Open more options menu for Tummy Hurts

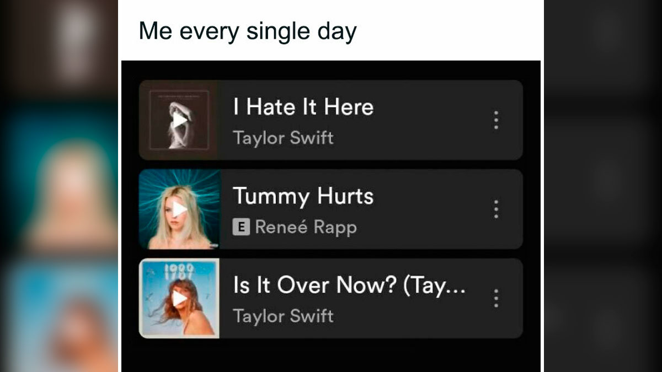[x=496, y=209]
